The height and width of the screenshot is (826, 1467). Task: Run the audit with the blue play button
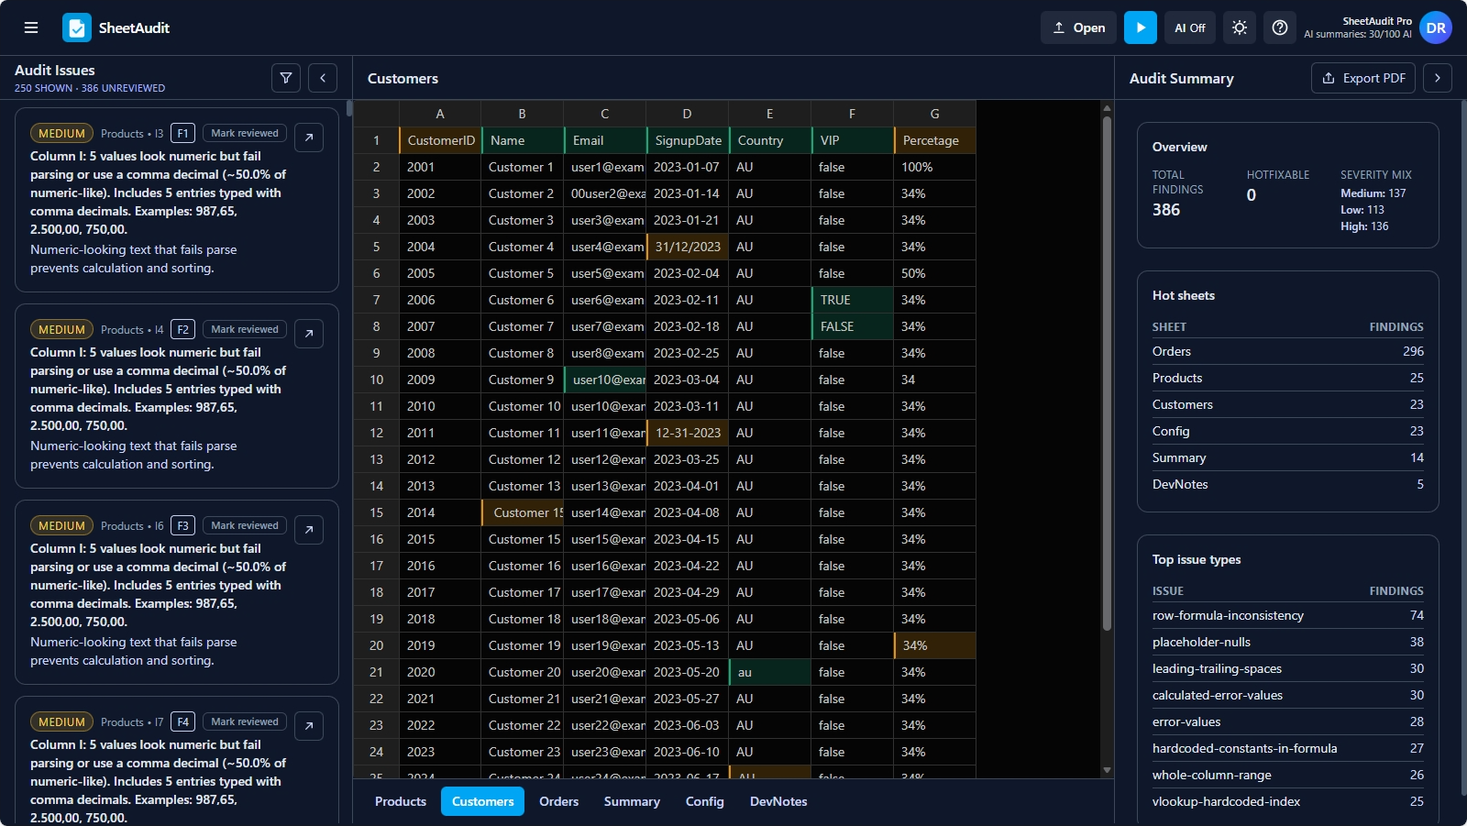coord(1141,28)
